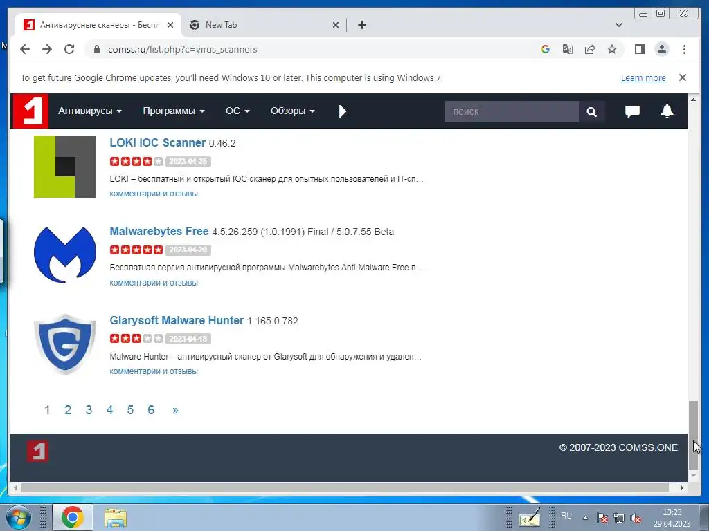Screen dimensions: 709x531
Task: Close the New Tab tab
Action: point(336,25)
